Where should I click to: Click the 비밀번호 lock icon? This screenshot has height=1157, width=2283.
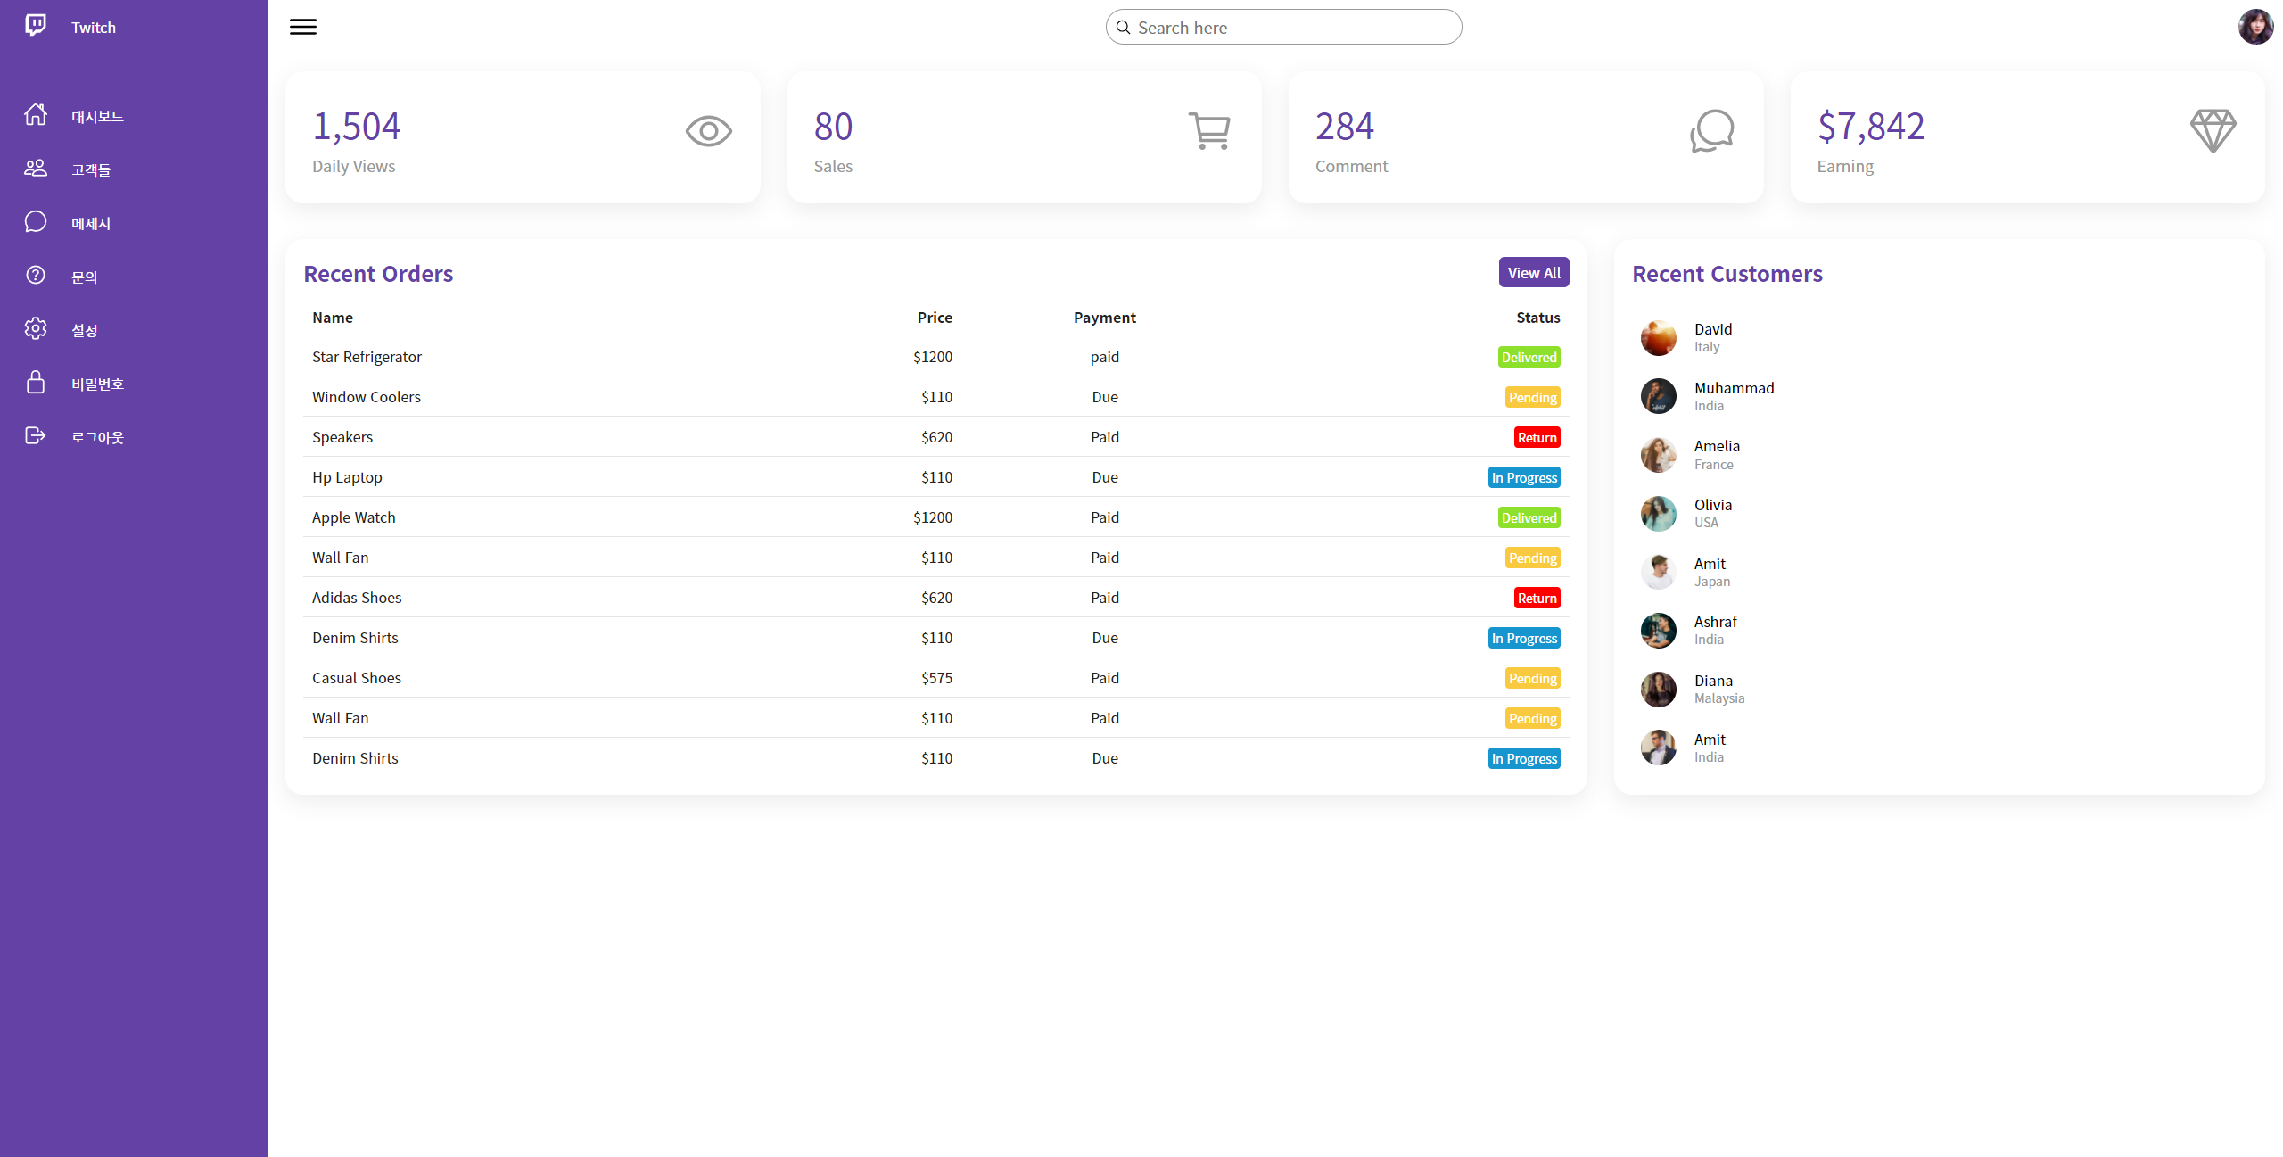click(x=35, y=383)
